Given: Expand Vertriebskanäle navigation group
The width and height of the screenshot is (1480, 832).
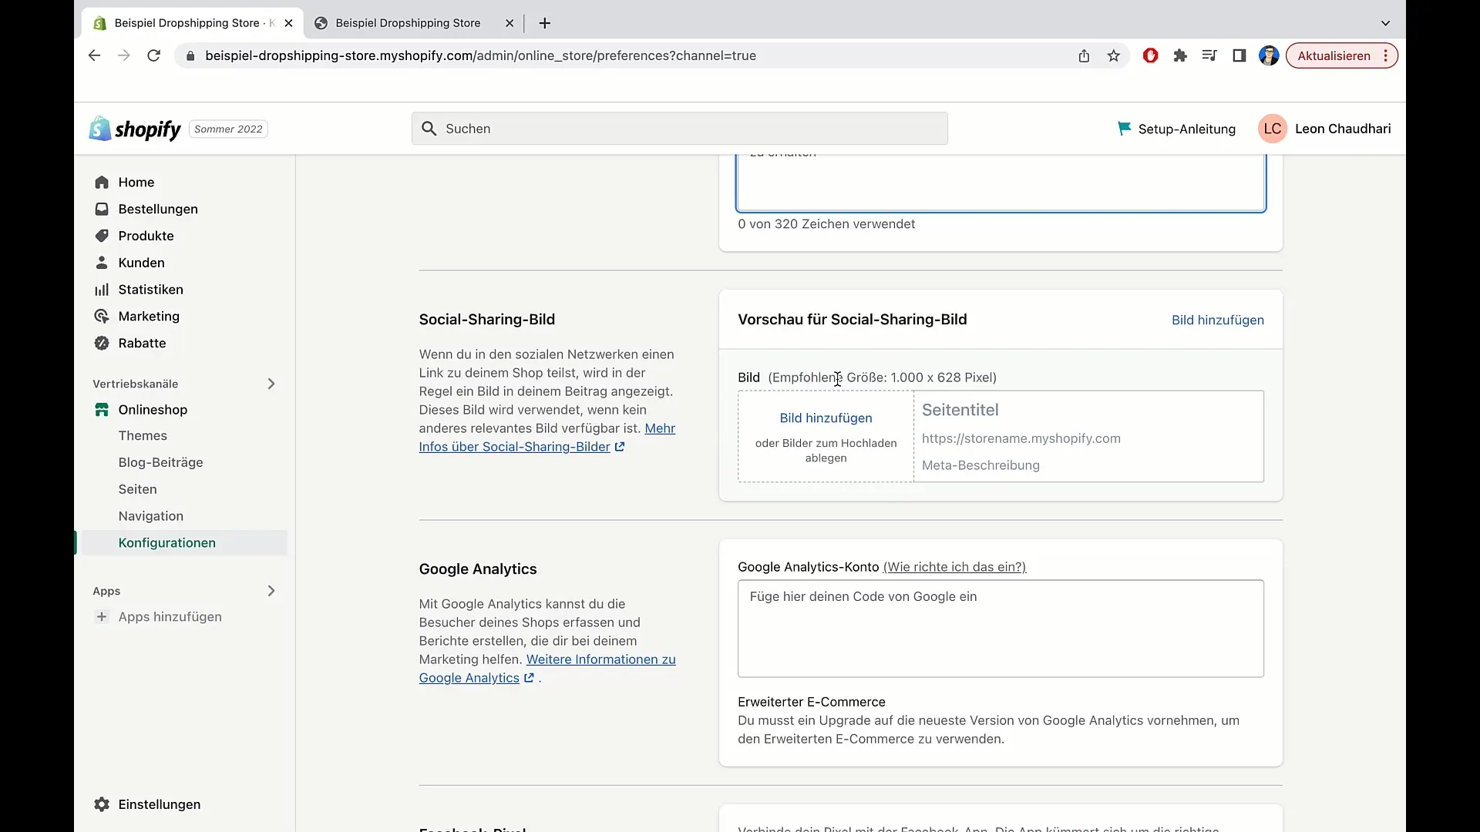Looking at the screenshot, I should pyautogui.click(x=271, y=383).
